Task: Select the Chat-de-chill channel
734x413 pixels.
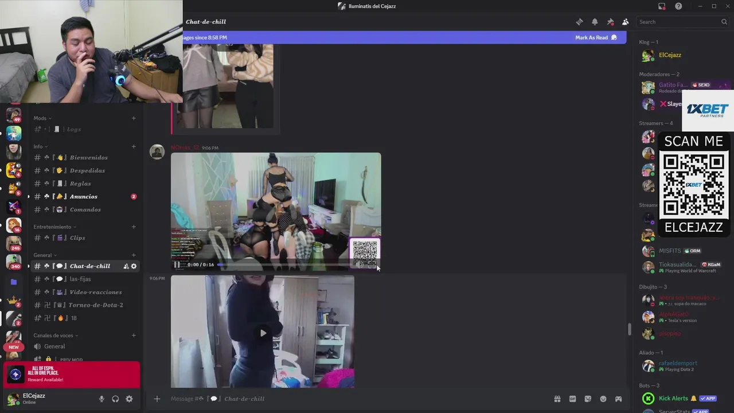Action: click(85, 266)
